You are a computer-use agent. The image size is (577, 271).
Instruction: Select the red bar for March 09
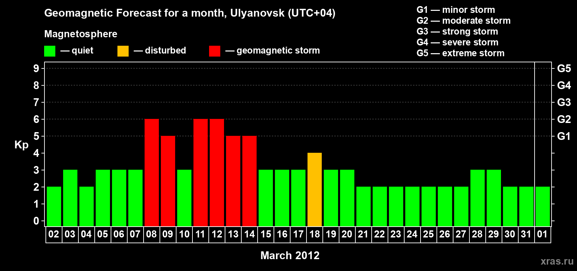pos(168,181)
